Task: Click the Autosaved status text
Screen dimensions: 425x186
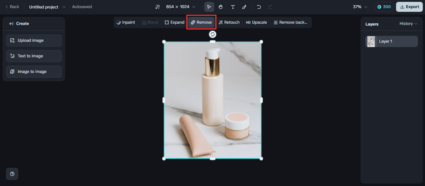Action: 82,7
